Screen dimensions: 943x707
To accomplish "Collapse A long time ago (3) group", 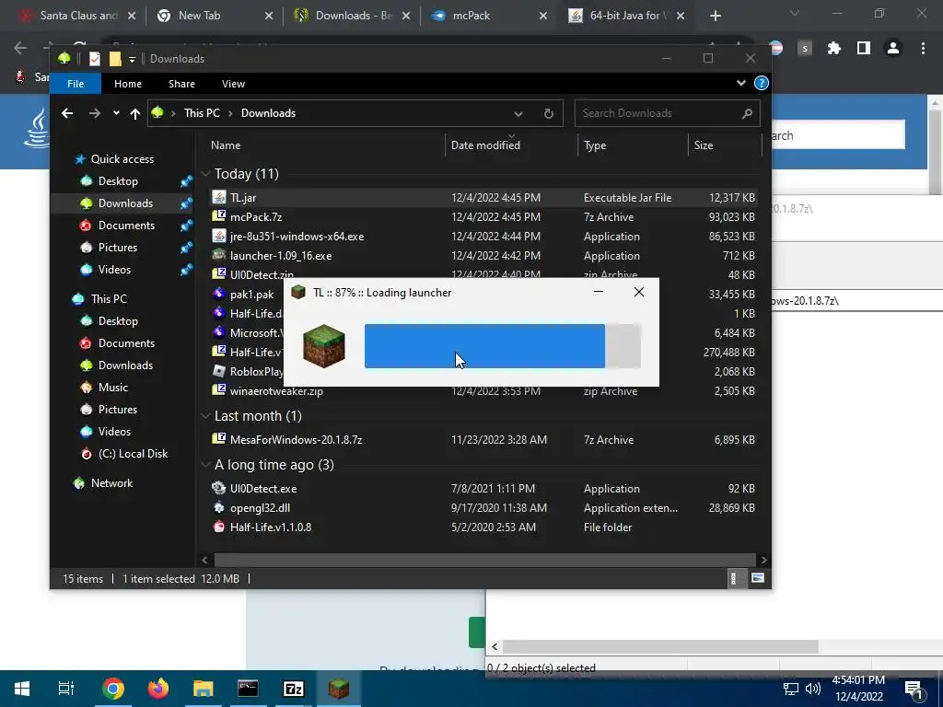I will pyautogui.click(x=205, y=465).
